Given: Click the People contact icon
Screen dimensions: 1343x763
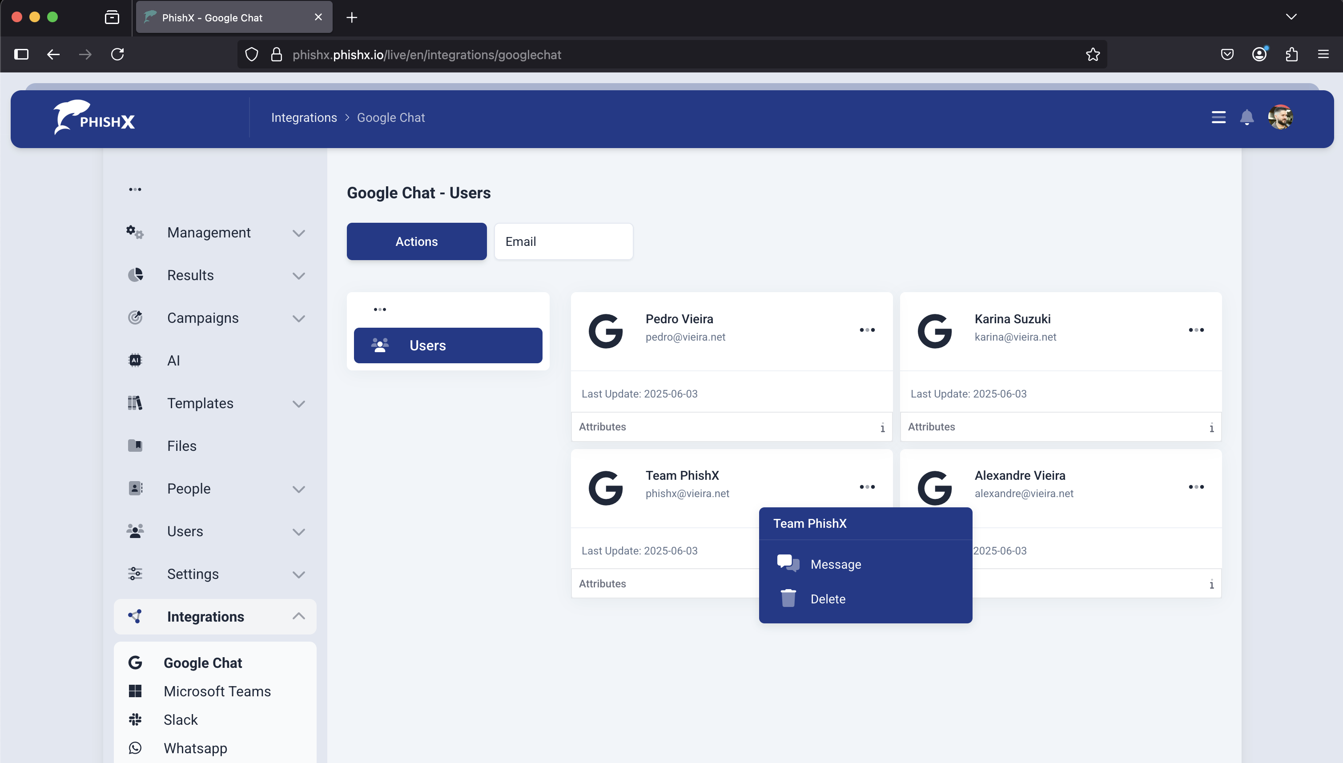Looking at the screenshot, I should pos(135,488).
